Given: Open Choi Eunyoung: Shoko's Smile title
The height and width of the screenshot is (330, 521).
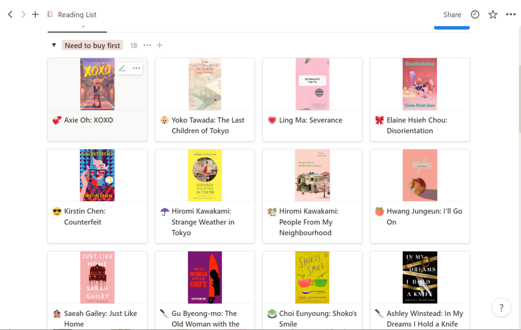Looking at the screenshot, I should 318,319.
